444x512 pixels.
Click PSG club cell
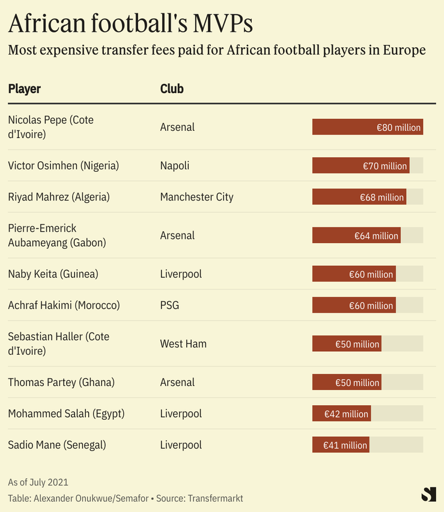tap(169, 306)
